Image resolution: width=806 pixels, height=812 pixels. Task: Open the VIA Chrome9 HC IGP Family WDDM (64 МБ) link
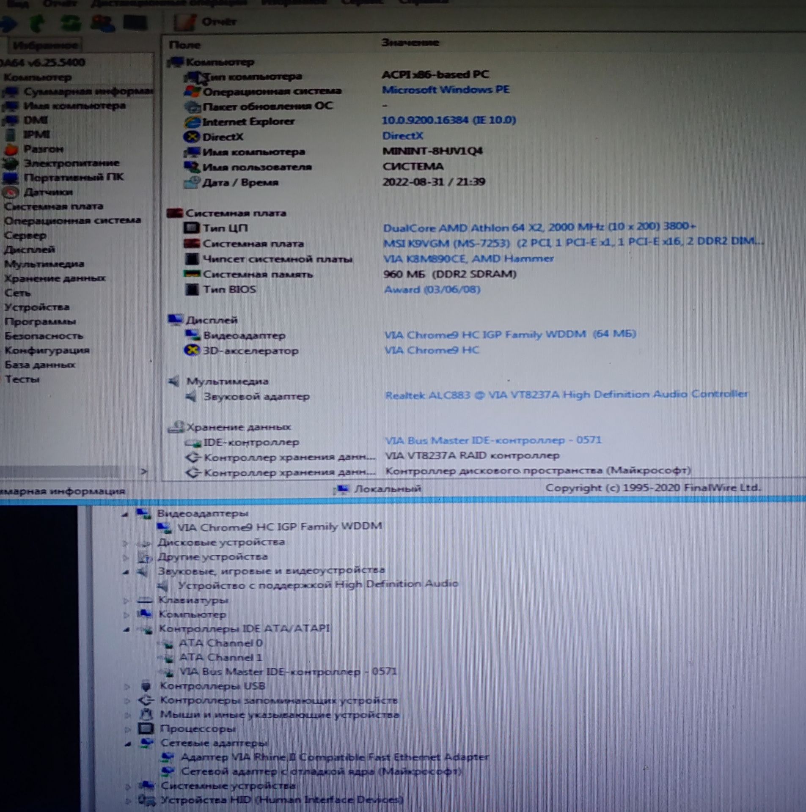point(510,335)
